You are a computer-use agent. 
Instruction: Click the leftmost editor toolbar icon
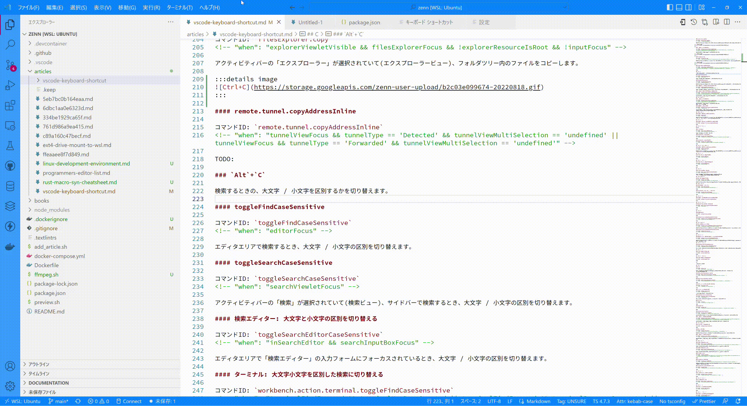[683, 22]
